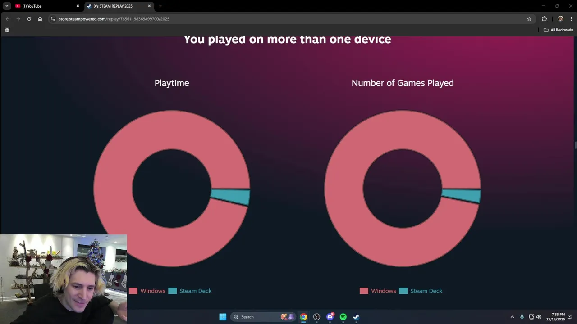Open the clock showing 7:33 PM
The height and width of the screenshot is (324, 577).
click(555, 317)
